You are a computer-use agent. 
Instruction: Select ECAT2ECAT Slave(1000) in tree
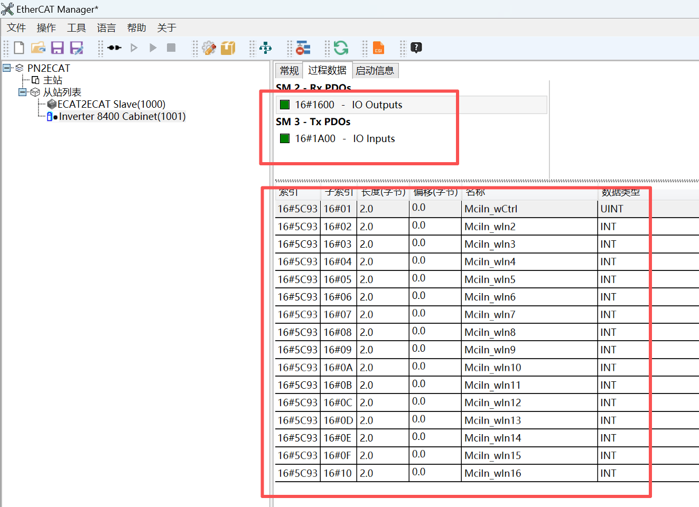click(x=111, y=105)
